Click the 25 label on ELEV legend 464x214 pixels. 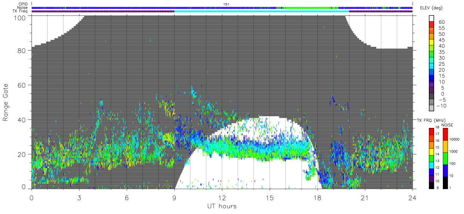tap(442, 64)
